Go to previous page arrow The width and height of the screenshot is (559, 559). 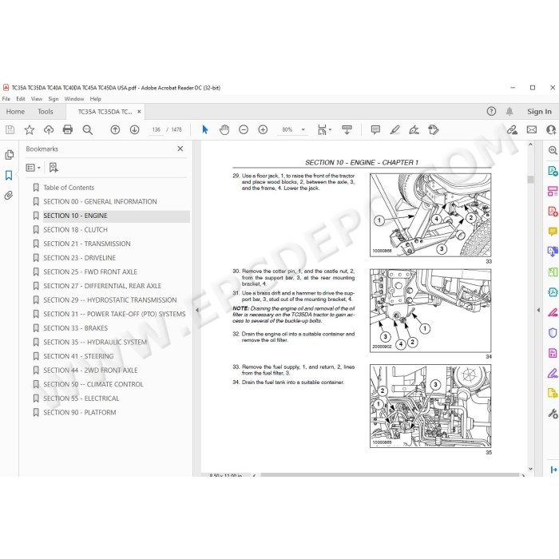click(115, 129)
